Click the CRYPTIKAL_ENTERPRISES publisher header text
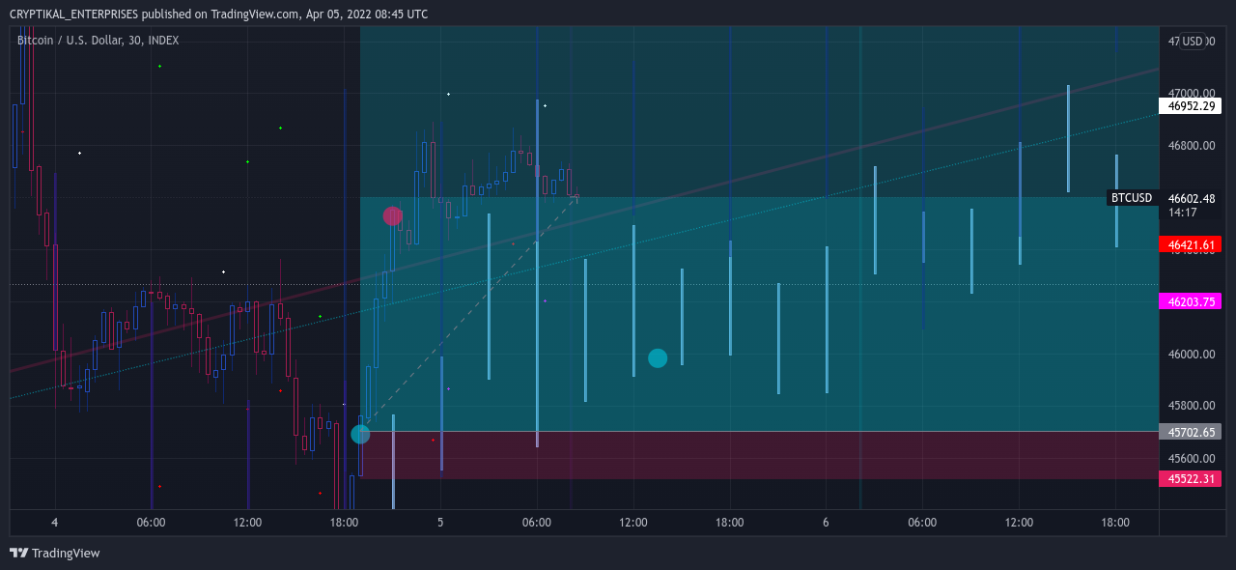The width and height of the screenshot is (1236, 570). (74, 14)
